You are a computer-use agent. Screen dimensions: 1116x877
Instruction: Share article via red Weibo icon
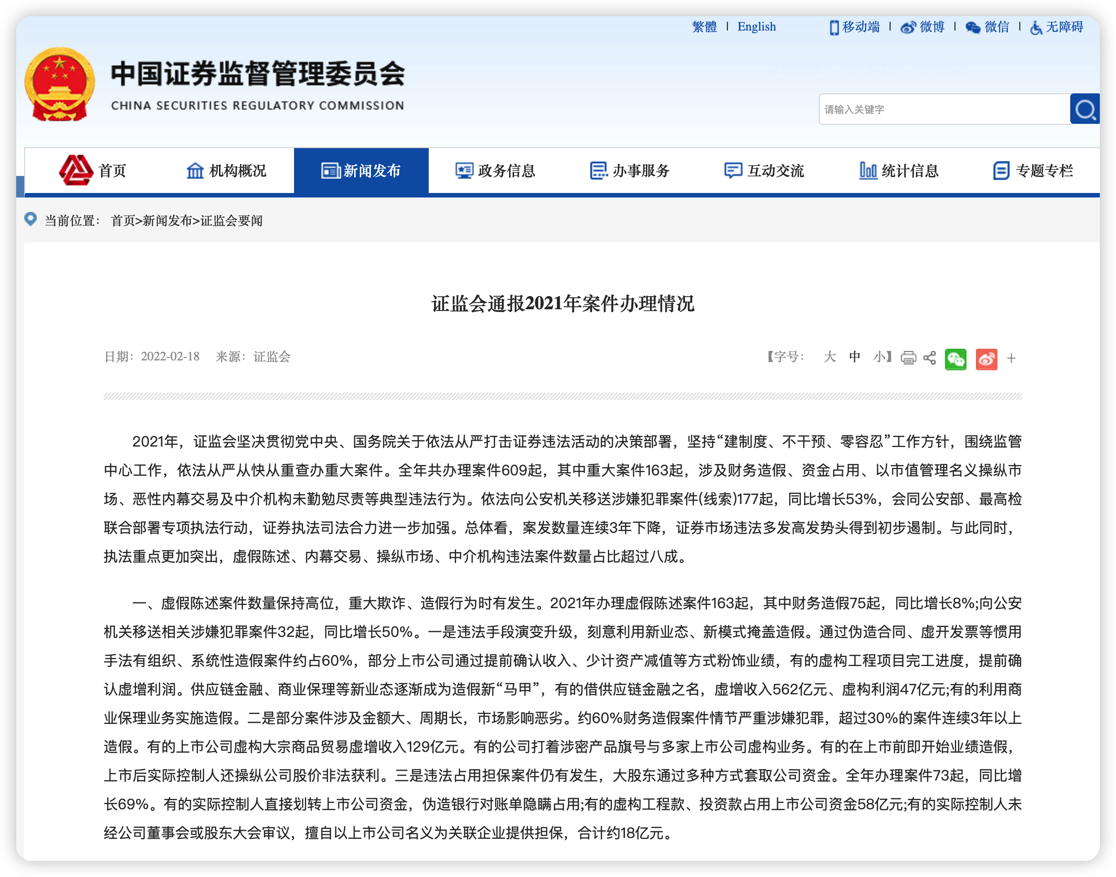point(987,360)
